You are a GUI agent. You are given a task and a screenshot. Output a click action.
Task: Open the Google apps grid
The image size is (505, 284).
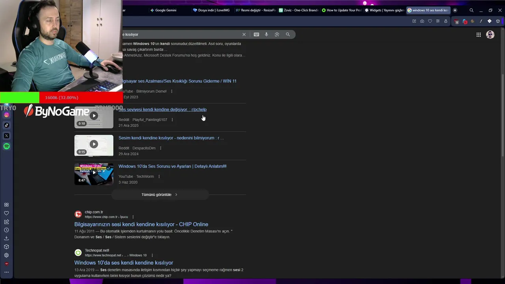tap(479, 35)
